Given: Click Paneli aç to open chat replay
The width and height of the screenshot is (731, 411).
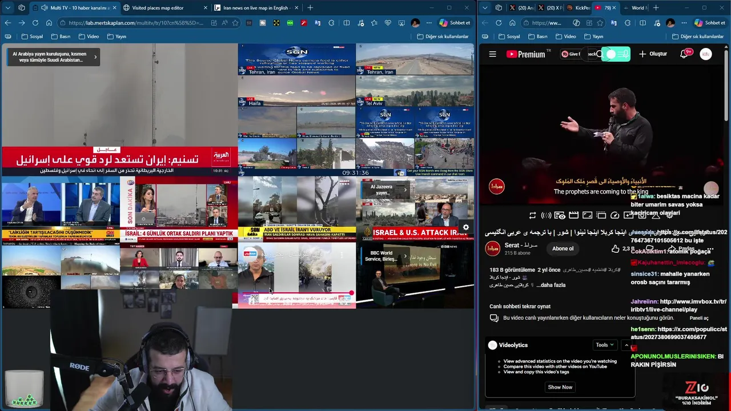Looking at the screenshot, I should coord(698,318).
